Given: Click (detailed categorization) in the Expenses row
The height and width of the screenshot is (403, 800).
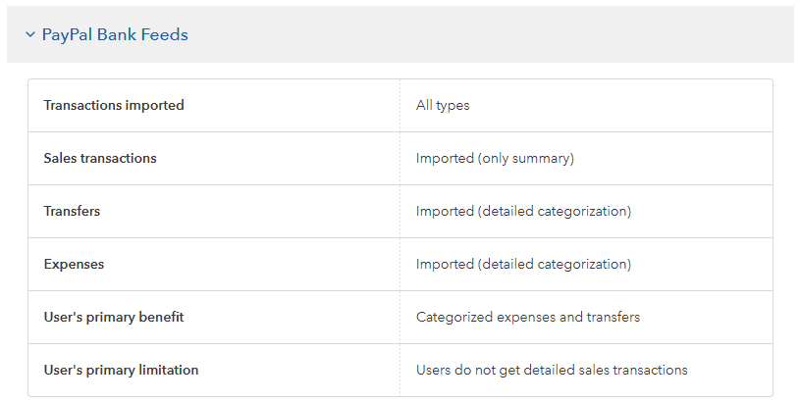Looking at the screenshot, I should 555,264.
